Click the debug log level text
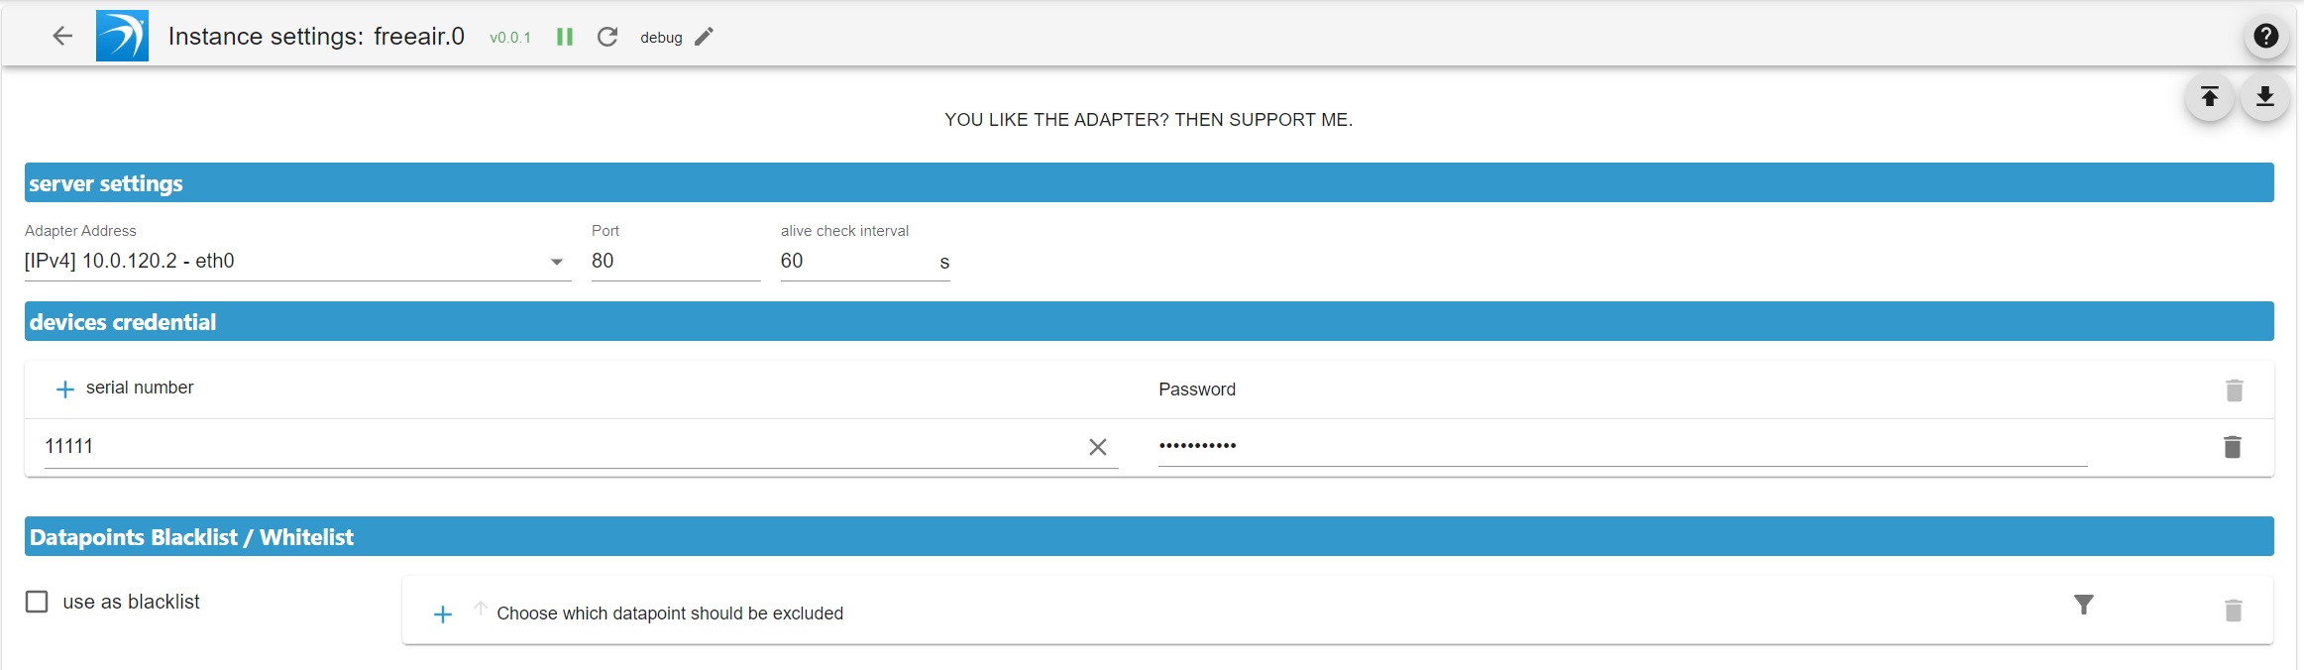 coord(661,38)
